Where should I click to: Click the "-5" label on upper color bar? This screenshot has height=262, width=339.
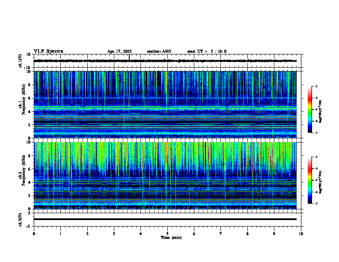(315, 110)
